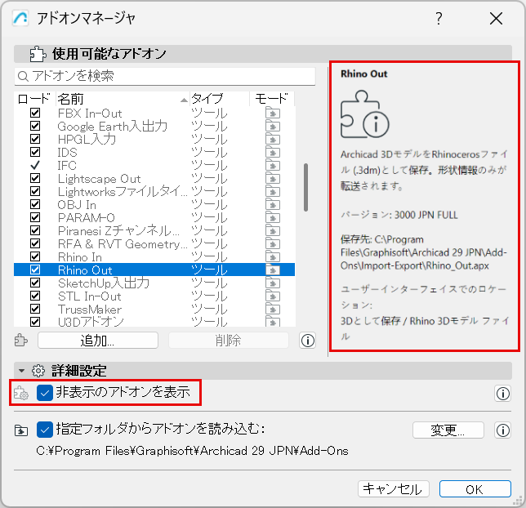Click the 使用可能なアドオン section header
This screenshot has width=526, height=508.
point(263,54)
